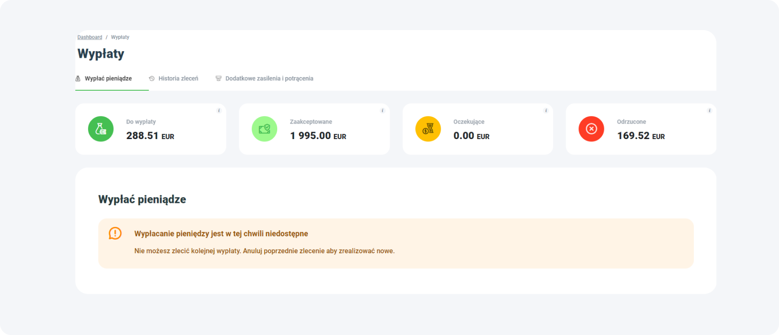The image size is (779, 335).
Task: Click the red X Odrzucone icon
Action: 591,129
